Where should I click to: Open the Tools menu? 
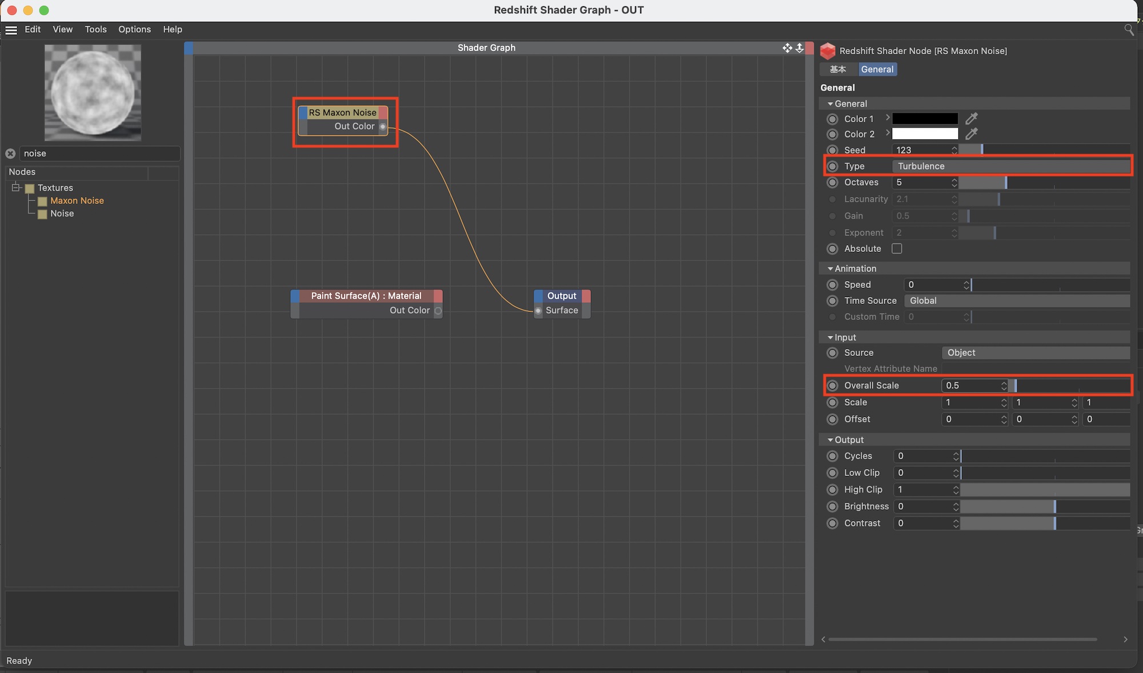point(95,30)
